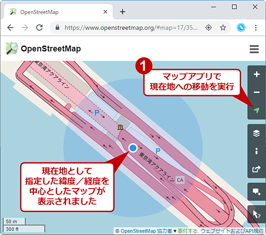Show my location using green arrow icon
The image size is (266, 235).
click(256, 111)
